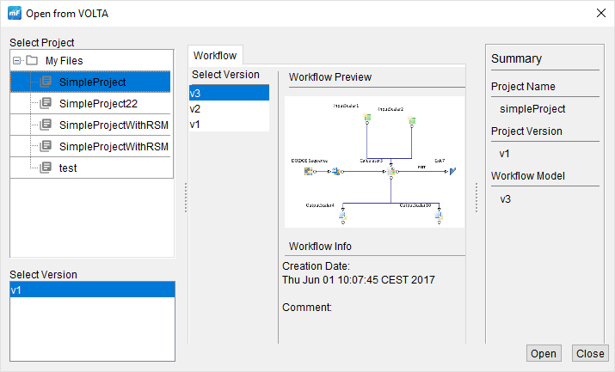The width and height of the screenshot is (615, 372).
Task: Click the OutputScalar4 node icon
Action: click(343, 216)
